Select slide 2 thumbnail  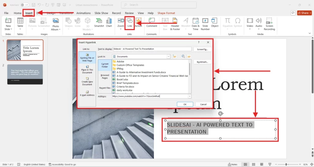(x=25, y=74)
